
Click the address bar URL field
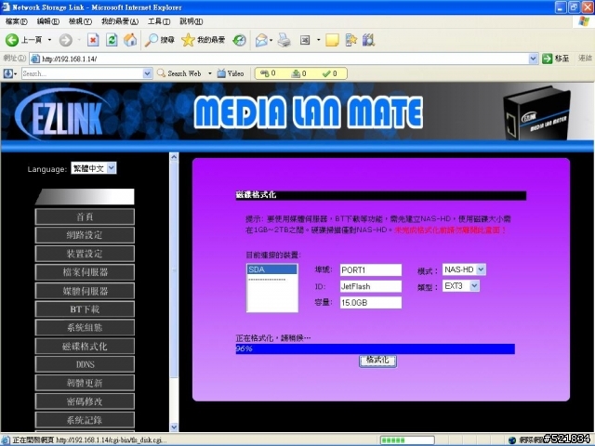pyautogui.click(x=284, y=59)
